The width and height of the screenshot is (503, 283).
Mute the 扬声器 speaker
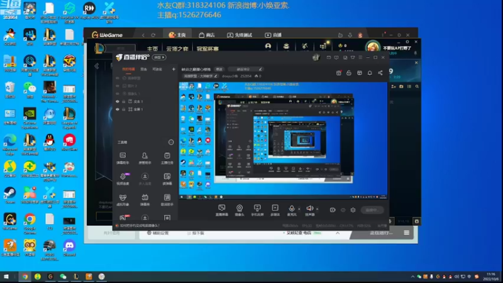point(309,210)
